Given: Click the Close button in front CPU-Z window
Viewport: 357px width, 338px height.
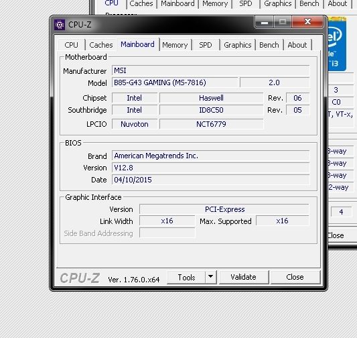Looking at the screenshot, I should (295, 277).
